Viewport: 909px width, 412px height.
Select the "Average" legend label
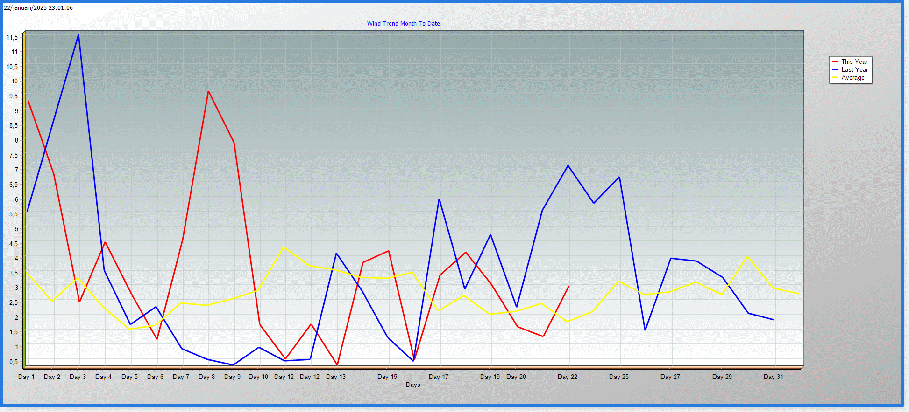click(x=853, y=78)
